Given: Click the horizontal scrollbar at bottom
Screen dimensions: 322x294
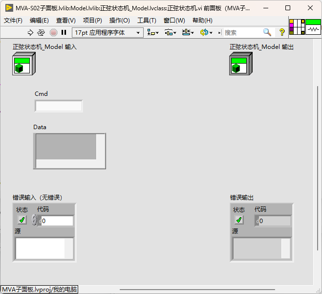Looking at the screenshot, I should (x=197, y=290).
